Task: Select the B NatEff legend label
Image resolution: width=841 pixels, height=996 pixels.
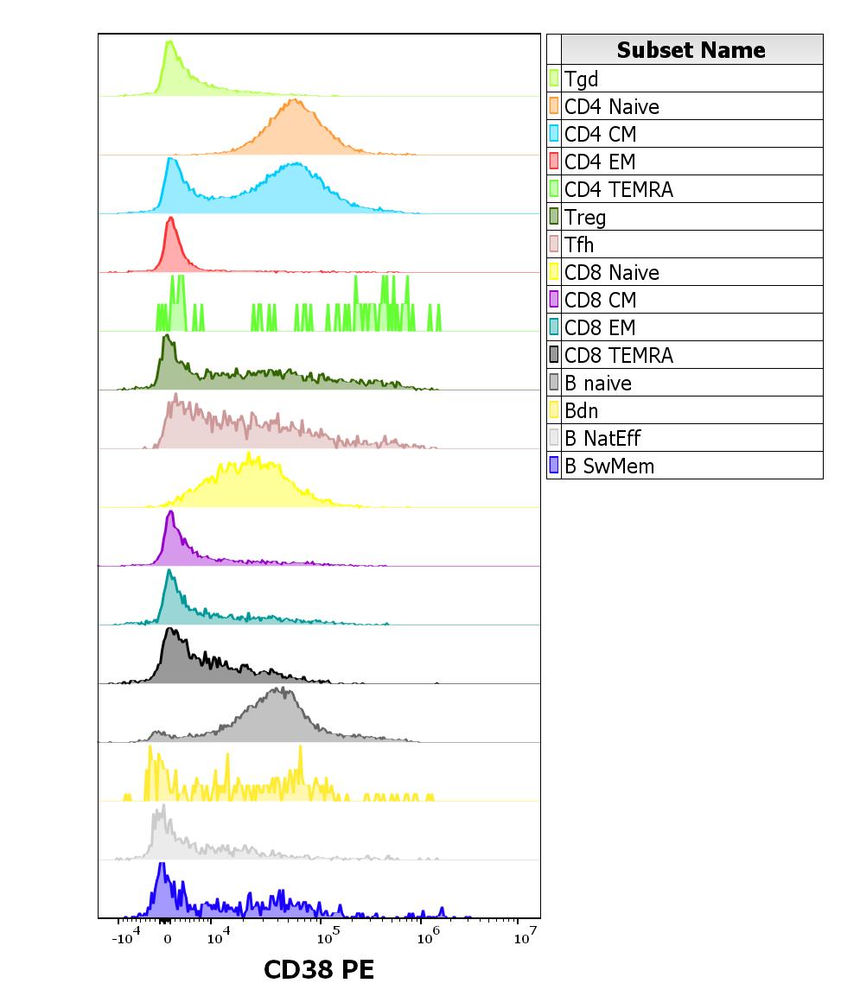Action: coord(602,438)
